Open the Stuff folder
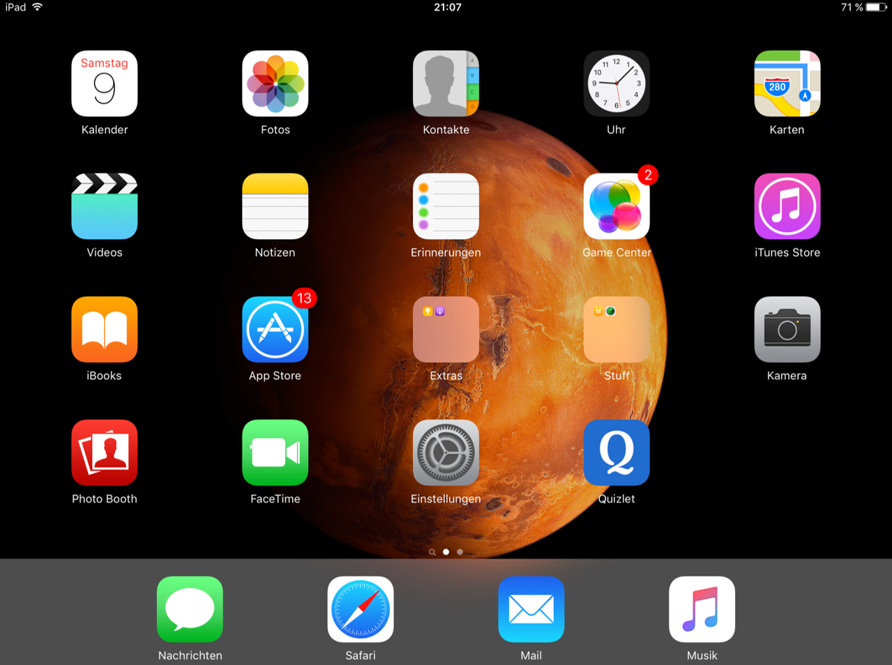This screenshot has width=892, height=665. (x=617, y=330)
